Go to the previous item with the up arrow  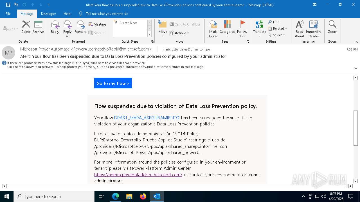click(x=33, y=4)
